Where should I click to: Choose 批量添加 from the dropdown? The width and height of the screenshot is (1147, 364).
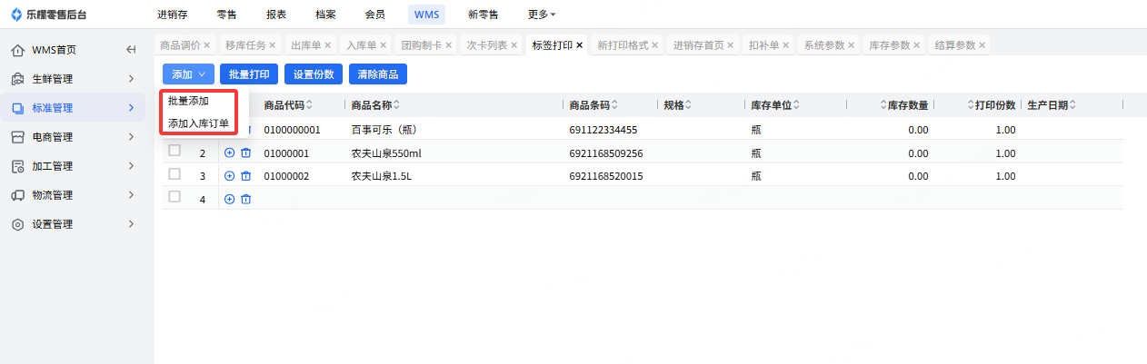coord(188,102)
